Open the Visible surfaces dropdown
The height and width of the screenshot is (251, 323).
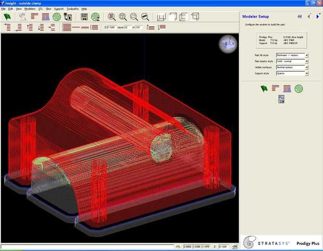pos(292,67)
